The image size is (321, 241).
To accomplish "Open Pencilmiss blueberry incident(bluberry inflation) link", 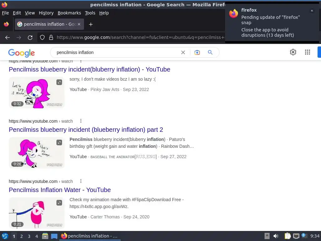I will click(89, 69).
